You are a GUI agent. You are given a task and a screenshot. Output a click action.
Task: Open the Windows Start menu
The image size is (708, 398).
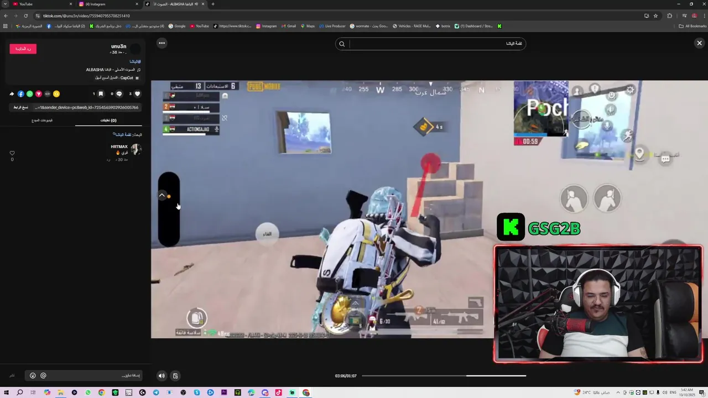tap(6, 392)
